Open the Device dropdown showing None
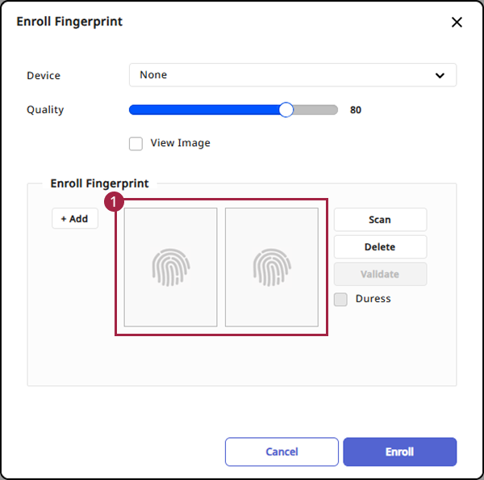Screen dimensions: 484x480 [292, 75]
